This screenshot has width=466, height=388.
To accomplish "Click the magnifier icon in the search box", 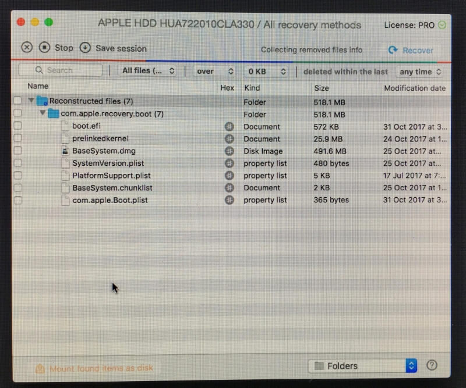I will [39, 70].
